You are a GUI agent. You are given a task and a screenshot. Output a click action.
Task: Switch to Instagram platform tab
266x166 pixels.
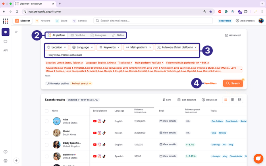coord(98,35)
